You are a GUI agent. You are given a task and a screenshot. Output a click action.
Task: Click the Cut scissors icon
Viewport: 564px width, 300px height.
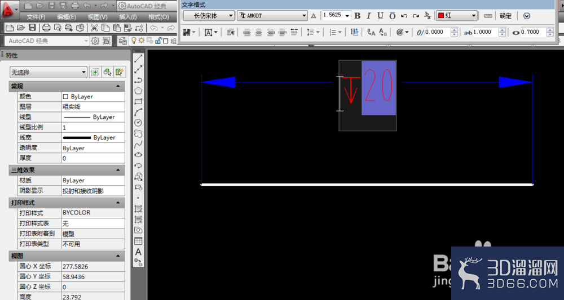tap(94, 28)
